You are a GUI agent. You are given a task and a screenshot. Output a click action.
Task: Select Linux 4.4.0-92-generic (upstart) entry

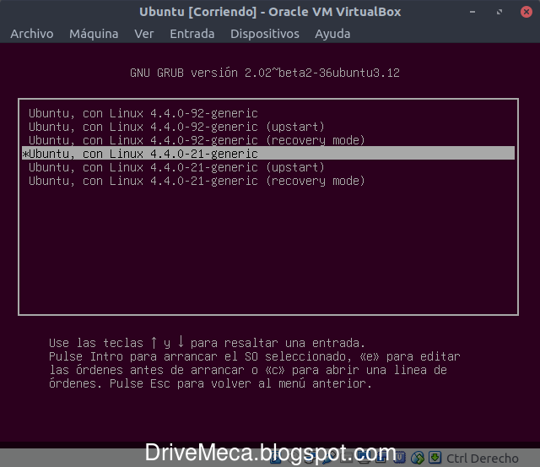(268, 127)
